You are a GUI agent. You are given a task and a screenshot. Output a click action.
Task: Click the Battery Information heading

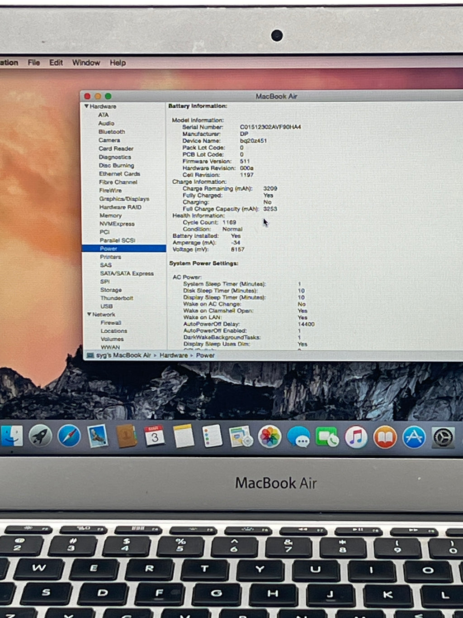click(198, 106)
